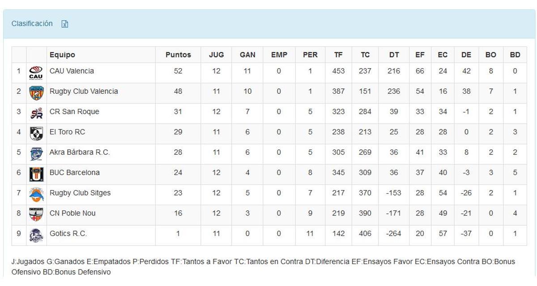Click the CAU Valencia club crest
The width and height of the screenshot is (537, 286).
37,70
